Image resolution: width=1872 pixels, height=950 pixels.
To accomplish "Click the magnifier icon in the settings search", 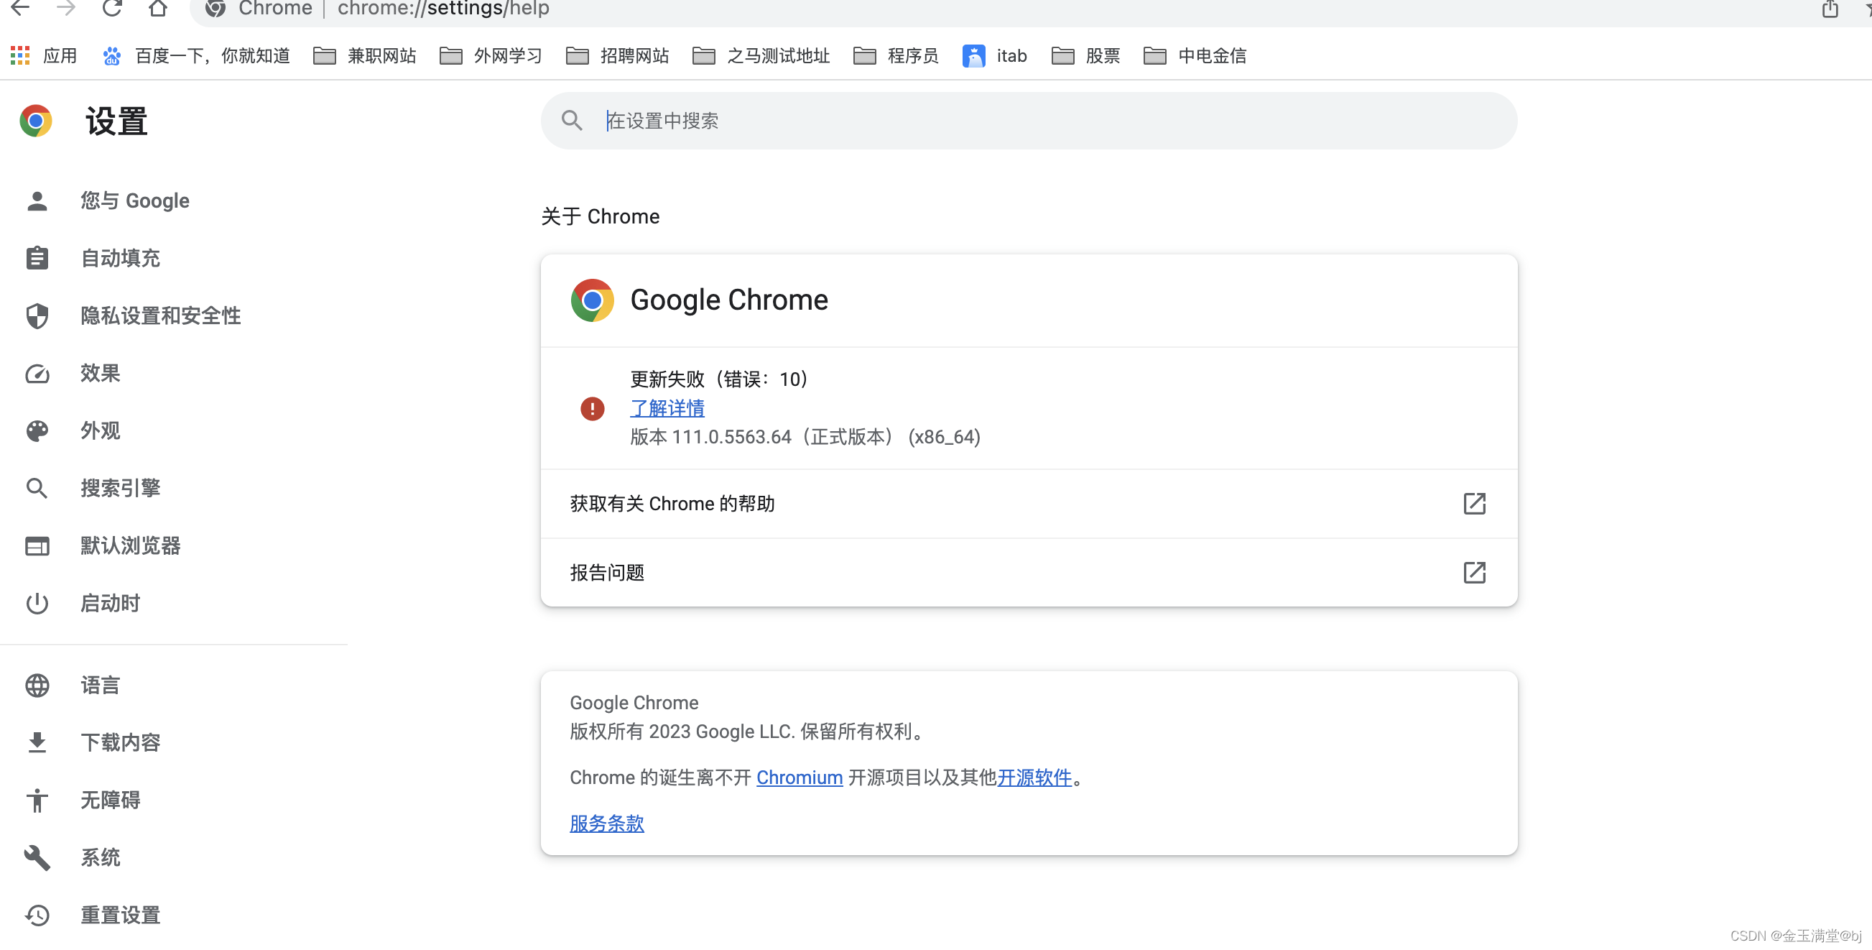I will 572,121.
